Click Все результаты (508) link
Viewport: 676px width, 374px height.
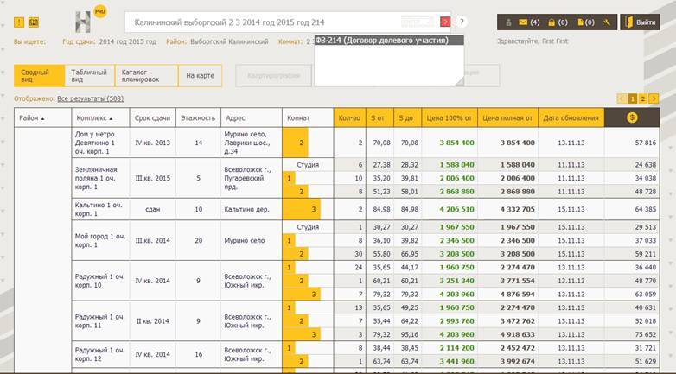[91, 98]
